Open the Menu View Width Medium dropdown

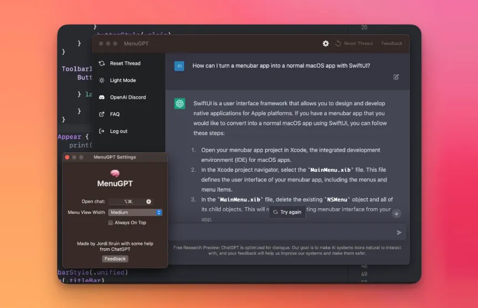(135, 212)
